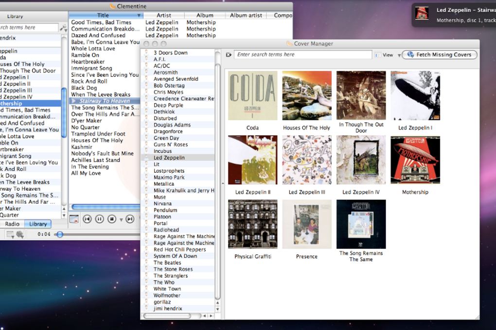Image resolution: width=496 pixels, height=330 pixels.
Task: Click the playlist's horizontal scrollbar
Action: point(106,207)
